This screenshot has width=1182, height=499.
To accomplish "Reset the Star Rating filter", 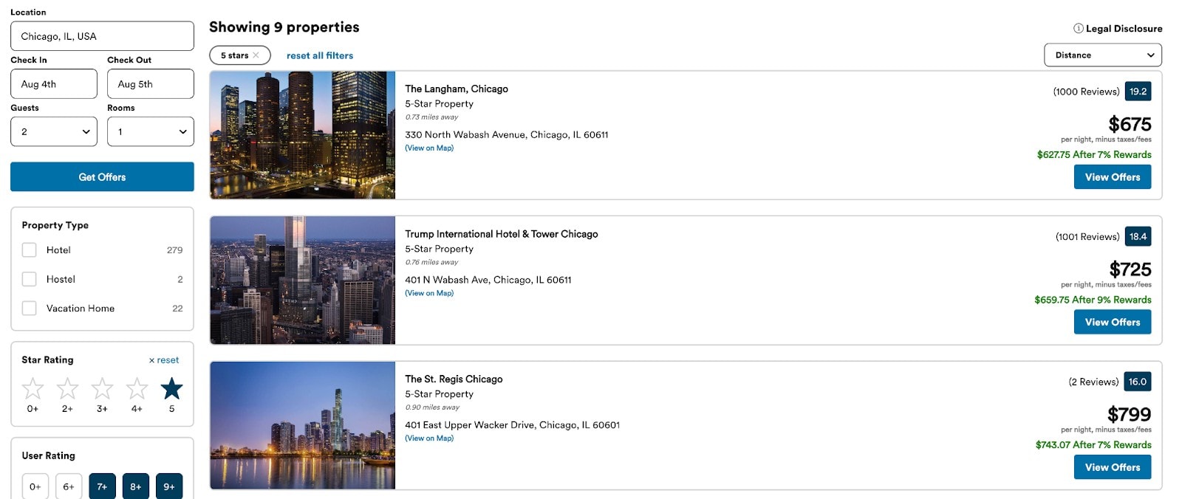I will [x=164, y=360].
